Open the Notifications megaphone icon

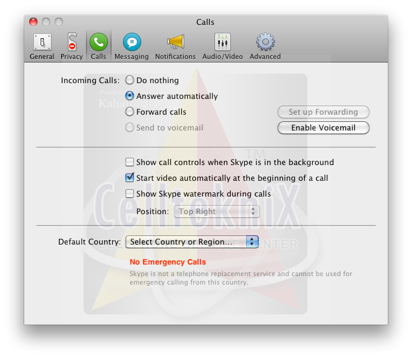(176, 42)
